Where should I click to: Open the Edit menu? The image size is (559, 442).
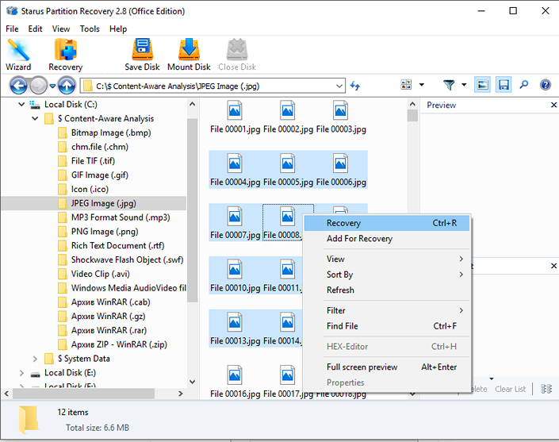(x=36, y=29)
